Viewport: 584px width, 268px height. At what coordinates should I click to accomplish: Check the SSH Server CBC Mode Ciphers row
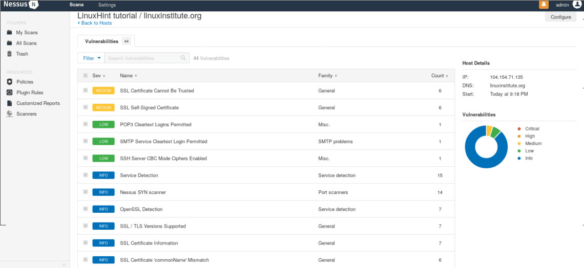(85, 158)
